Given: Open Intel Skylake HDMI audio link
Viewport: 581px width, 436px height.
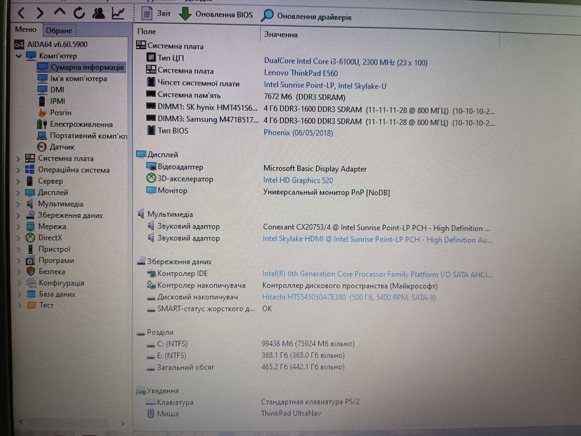Looking at the screenshot, I should point(377,239).
